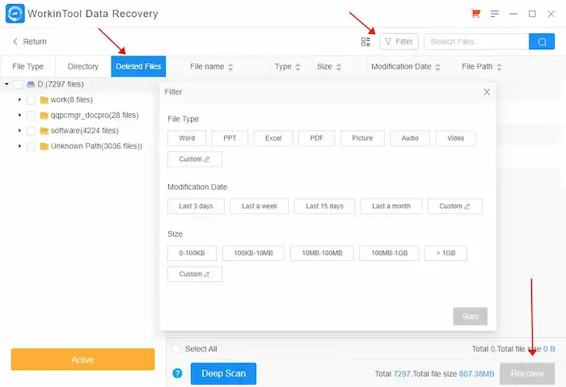Start a Deep Scan
The image size is (566, 387).
click(223, 373)
